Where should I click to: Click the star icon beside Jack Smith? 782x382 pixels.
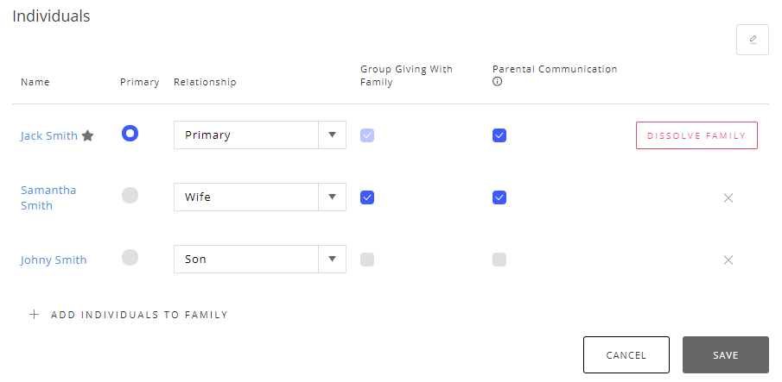coord(87,135)
